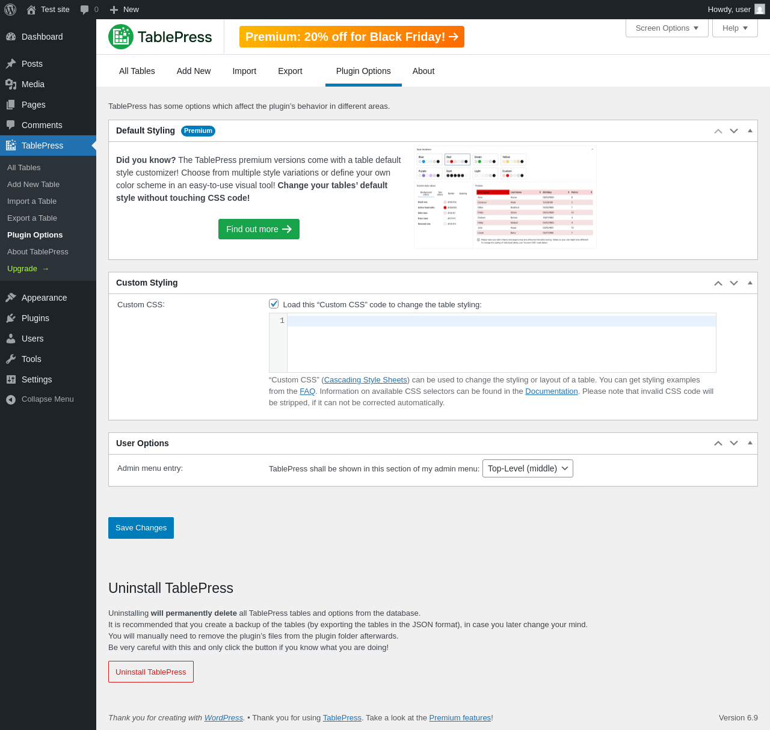This screenshot has width=770, height=730.
Task: Click the Comments speech bubble sidebar icon
Action: click(11, 125)
